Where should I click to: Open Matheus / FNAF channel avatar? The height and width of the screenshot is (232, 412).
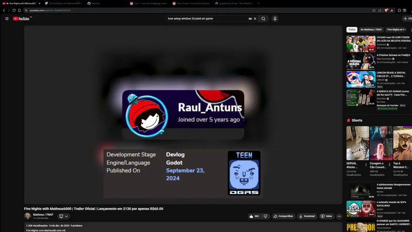pos(27,216)
